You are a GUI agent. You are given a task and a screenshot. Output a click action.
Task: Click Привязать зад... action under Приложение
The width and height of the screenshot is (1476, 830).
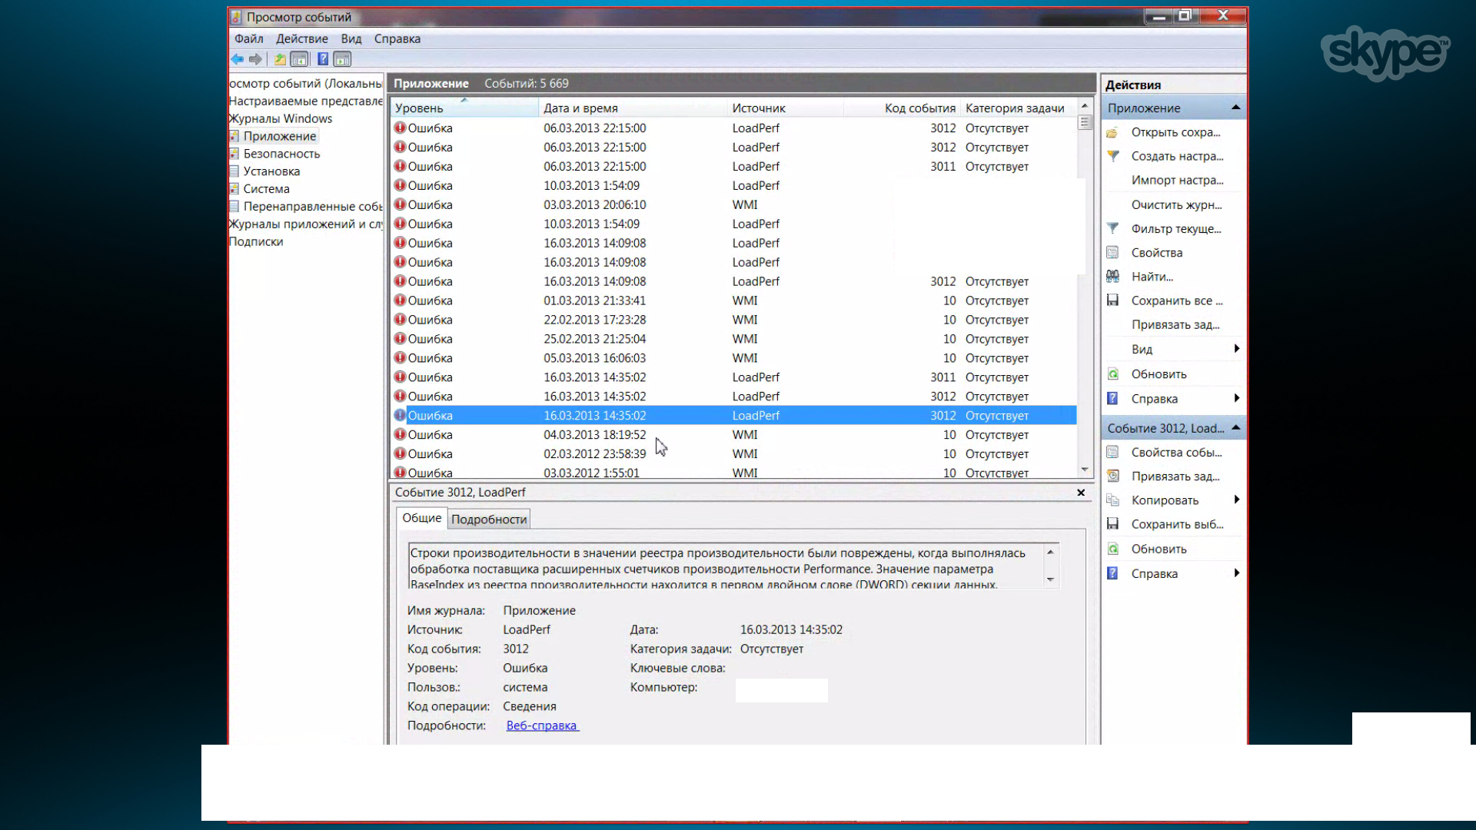coord(1175,324)
